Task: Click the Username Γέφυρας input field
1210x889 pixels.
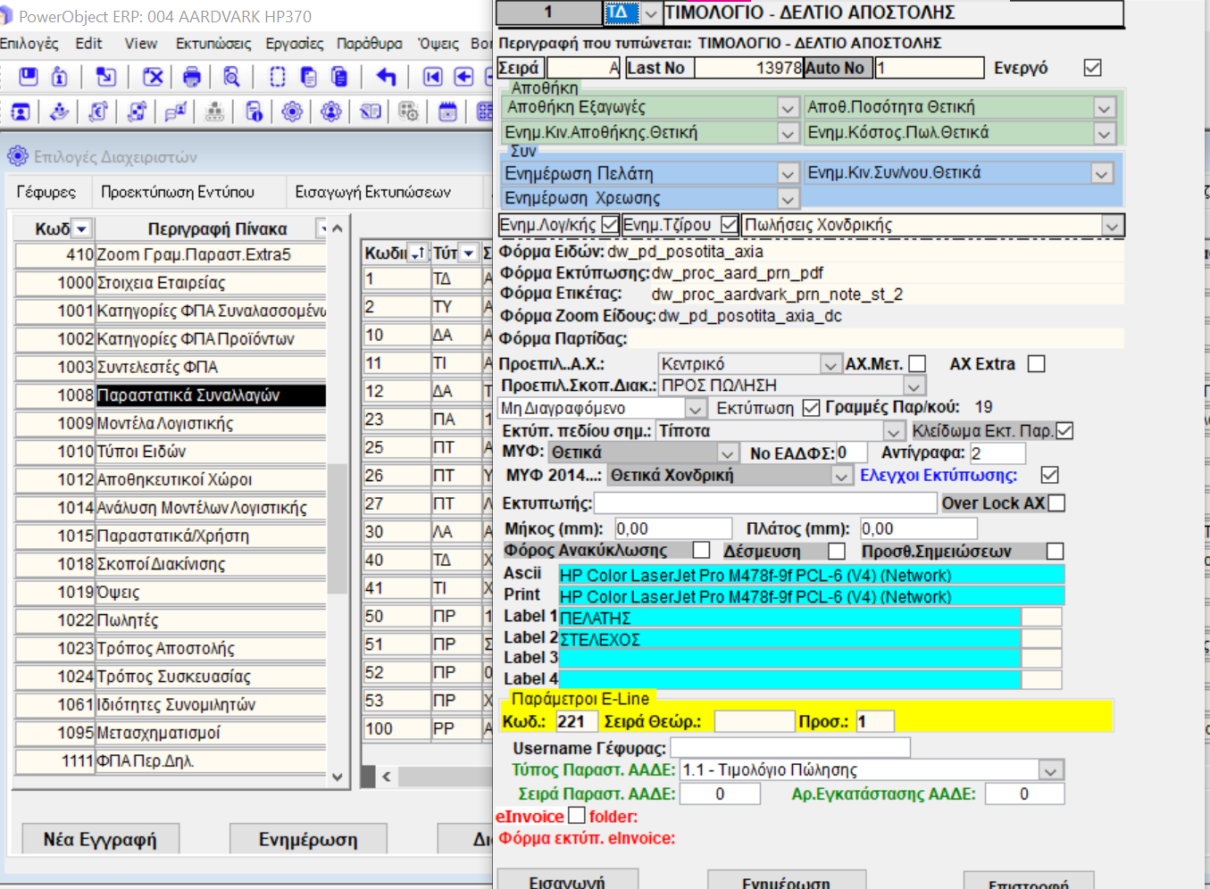Action: click(789, 748)
